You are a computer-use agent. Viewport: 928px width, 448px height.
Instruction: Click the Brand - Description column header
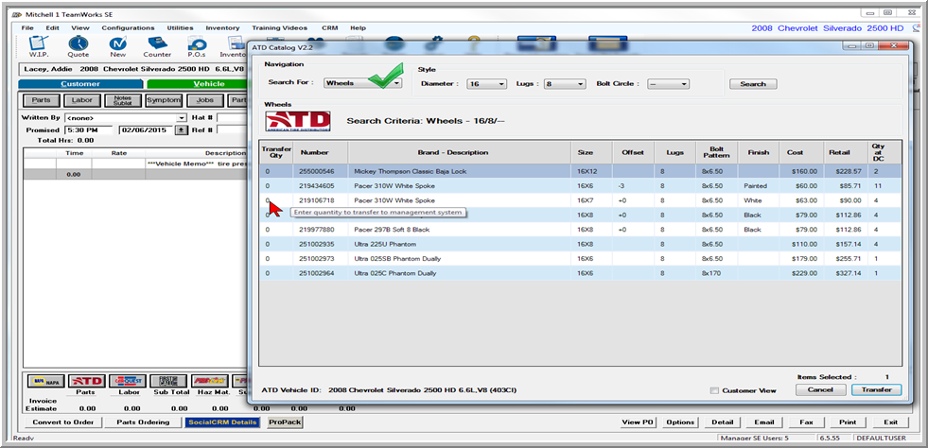(x=459, y=152)
